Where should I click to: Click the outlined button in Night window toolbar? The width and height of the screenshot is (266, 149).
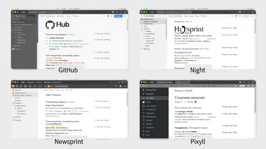pos(246,16)
